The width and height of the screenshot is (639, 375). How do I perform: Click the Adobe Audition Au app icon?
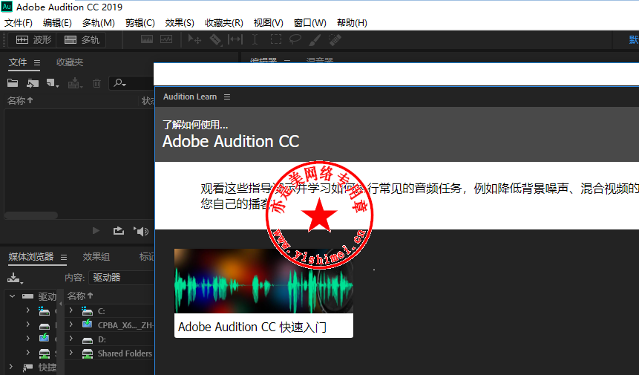point(7,7)
